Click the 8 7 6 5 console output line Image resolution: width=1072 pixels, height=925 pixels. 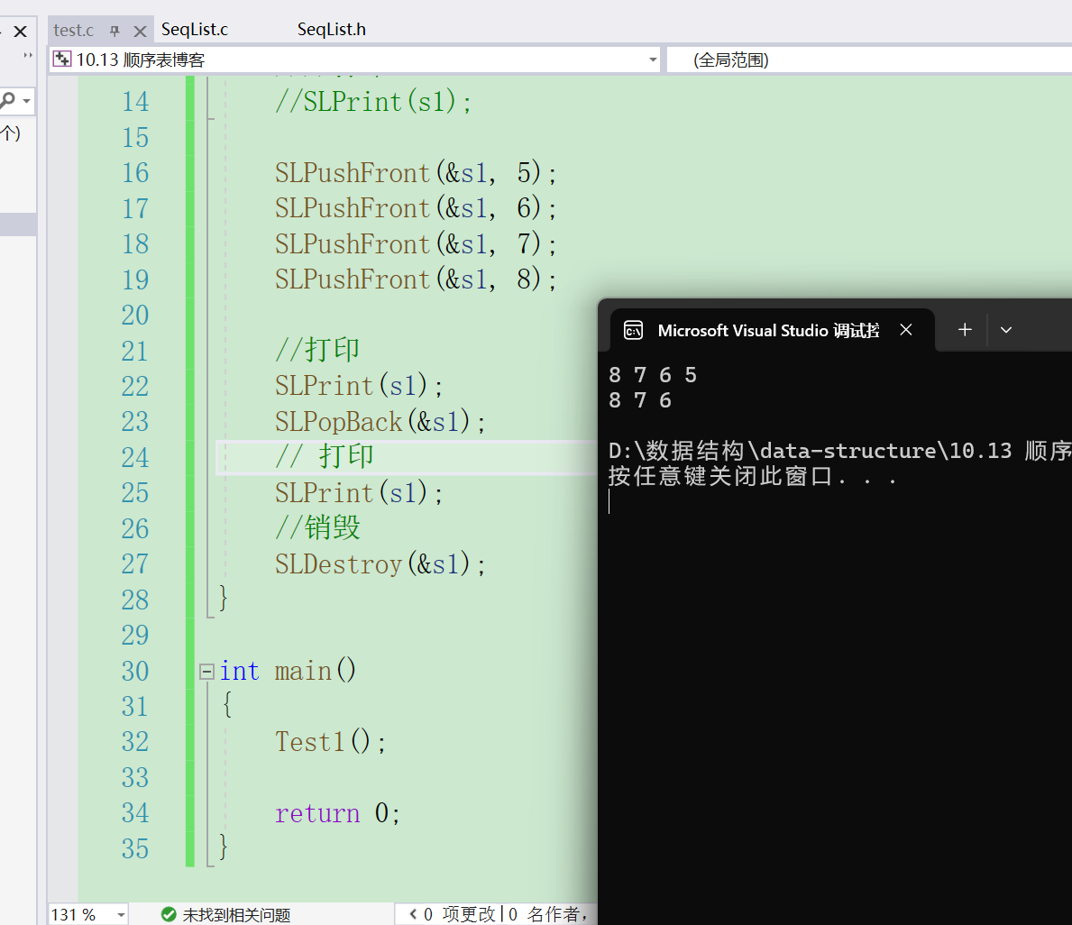click(x=652, y=375)
